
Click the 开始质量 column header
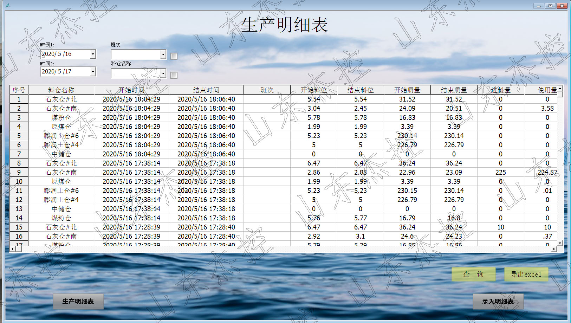click(x=407, y=90)
